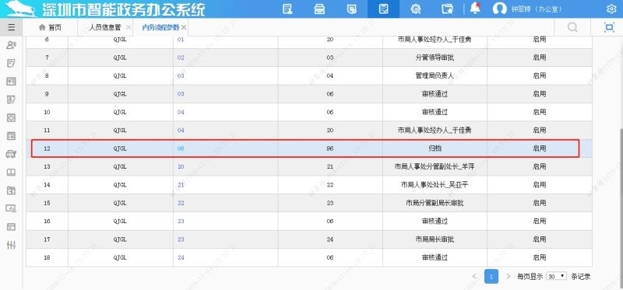Click the car icon in sidebar
The image size is (623, 290).
click(11, 154)
